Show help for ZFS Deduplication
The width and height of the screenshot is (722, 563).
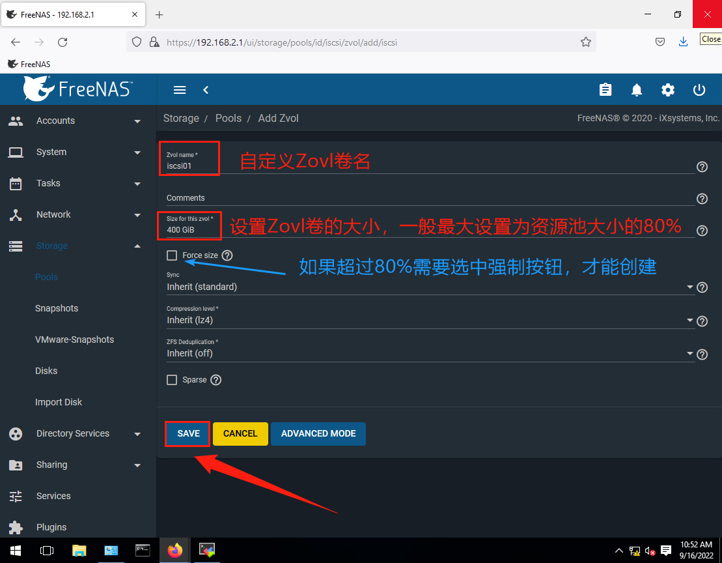click(702, 354)
